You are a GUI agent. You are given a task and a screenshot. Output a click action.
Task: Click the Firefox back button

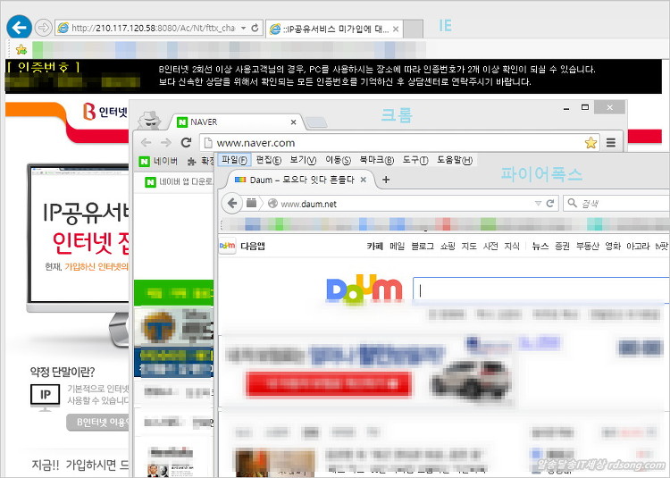pos(233,203)
